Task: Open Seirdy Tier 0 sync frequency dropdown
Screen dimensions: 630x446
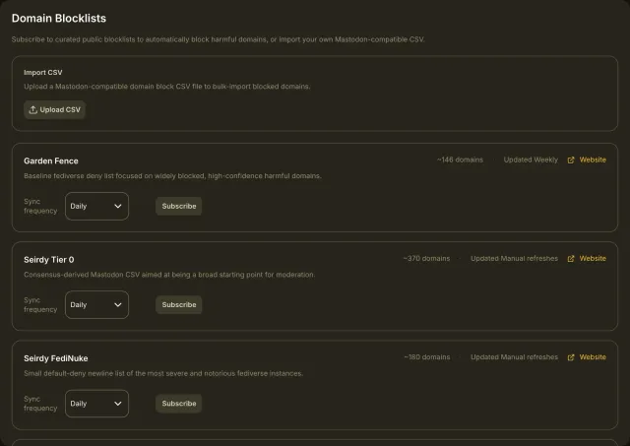Action: (x=96, y=305)
